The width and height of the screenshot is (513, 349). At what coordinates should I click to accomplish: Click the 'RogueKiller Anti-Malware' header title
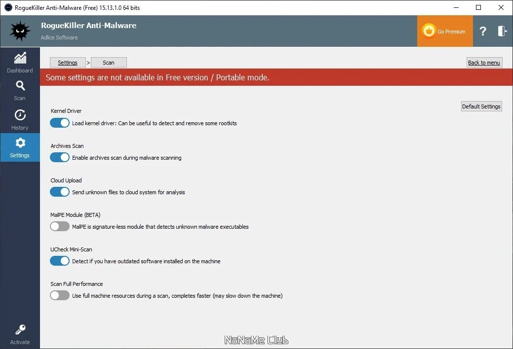(89, 26)
